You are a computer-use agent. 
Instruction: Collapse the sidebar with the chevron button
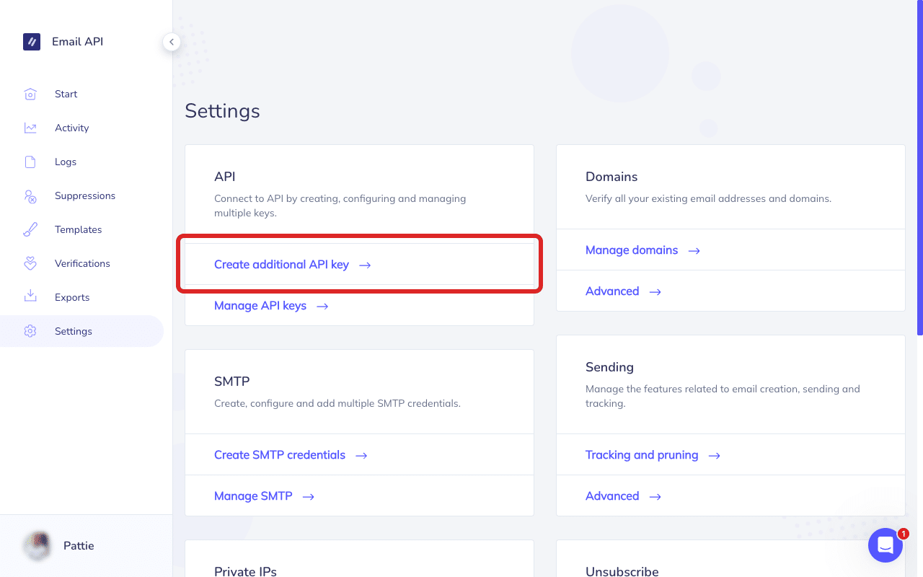point(172,42)
